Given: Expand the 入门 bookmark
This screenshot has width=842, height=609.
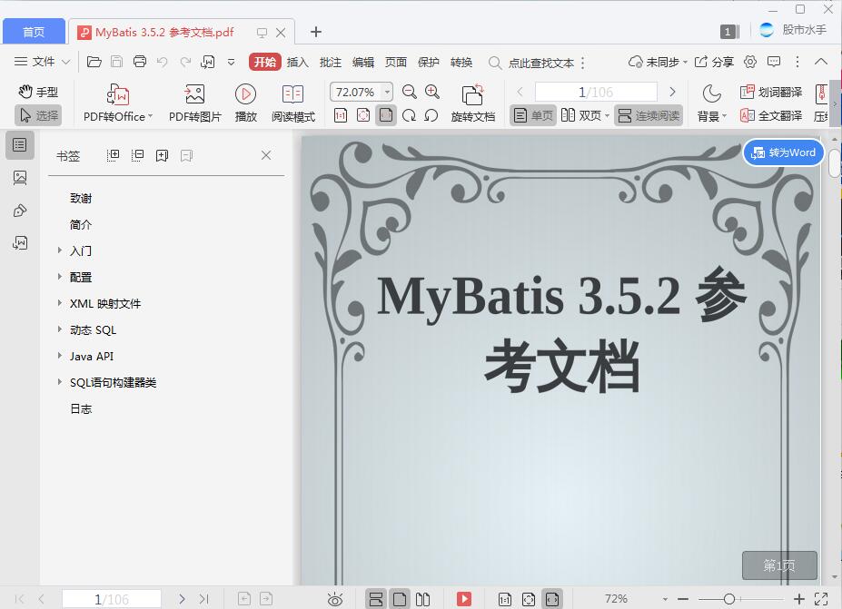Looking at the screenshot, I should 60,250.
